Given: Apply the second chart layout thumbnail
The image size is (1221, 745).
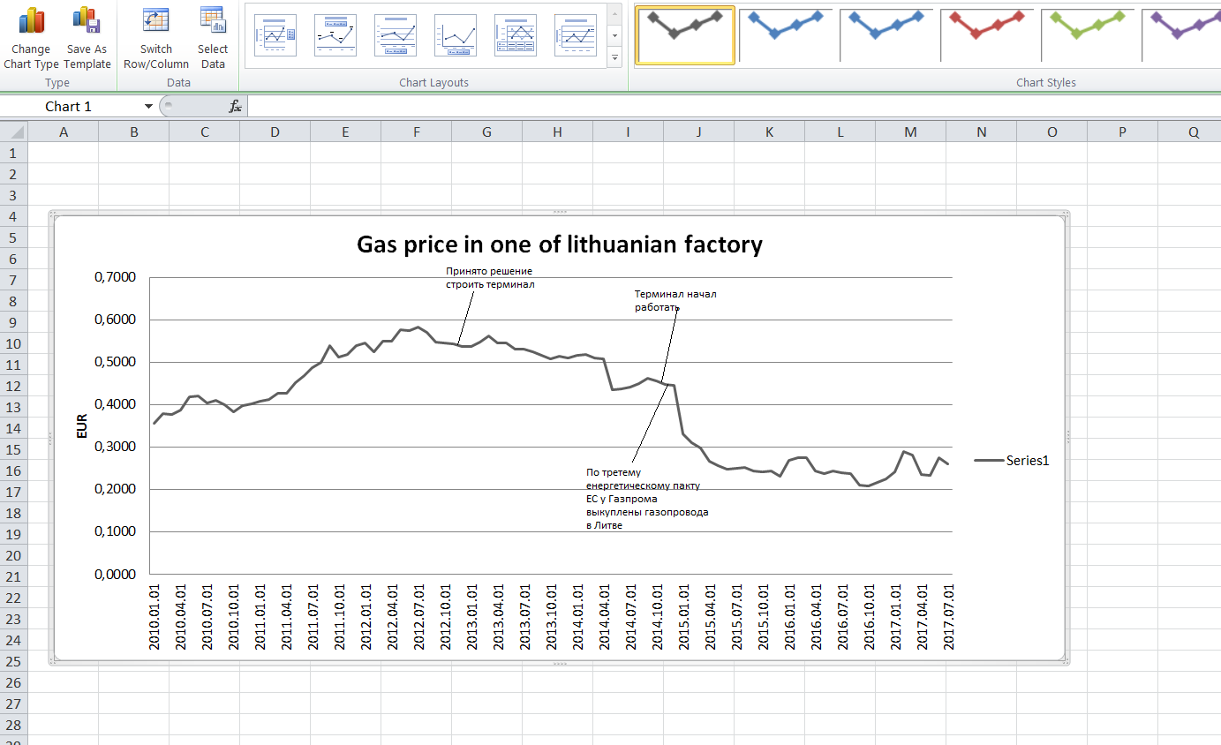Looking at the screenshot, I should coord(335,35).
